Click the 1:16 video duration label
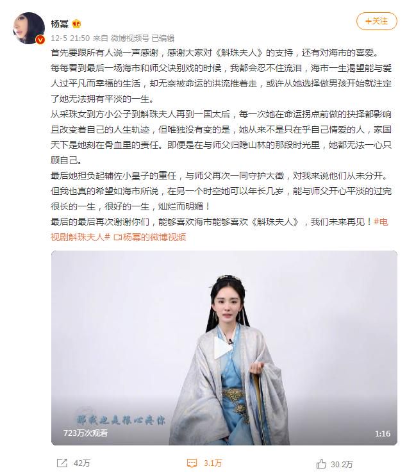Image resolution: width=407 pixels, height=473 pixels. coord(383,434)
